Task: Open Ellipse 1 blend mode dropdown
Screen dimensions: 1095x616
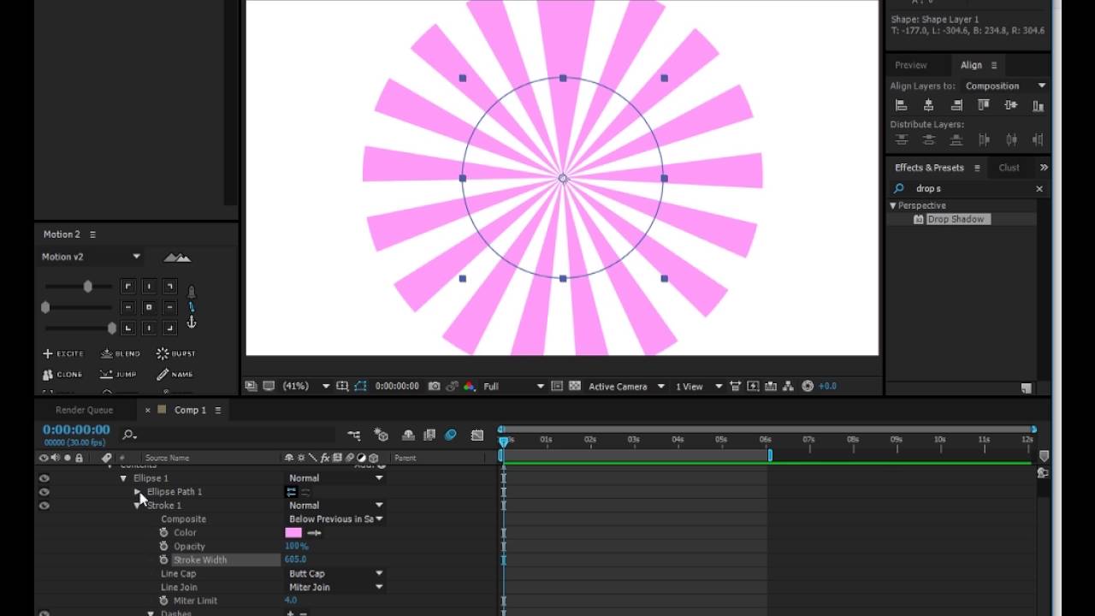Action: coord(335,478)
